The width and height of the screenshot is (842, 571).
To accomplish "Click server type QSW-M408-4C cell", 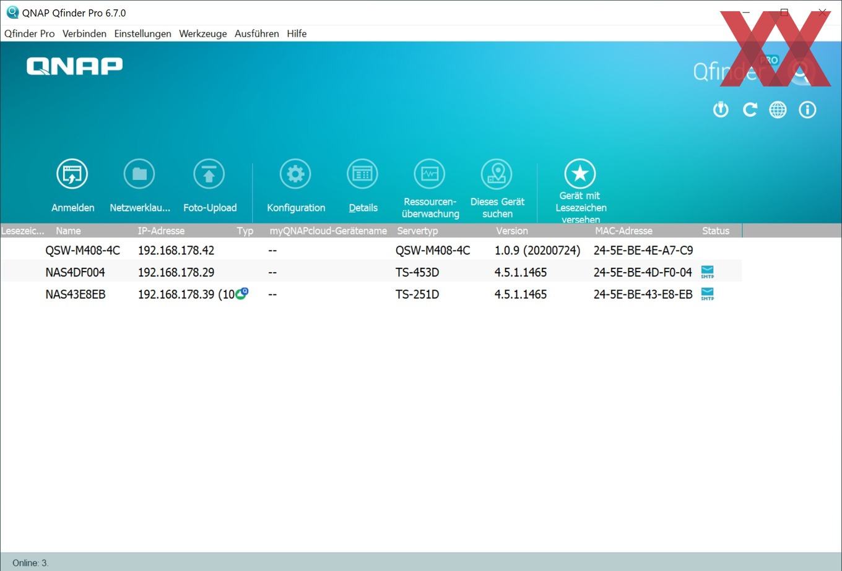I will point(433,251).
